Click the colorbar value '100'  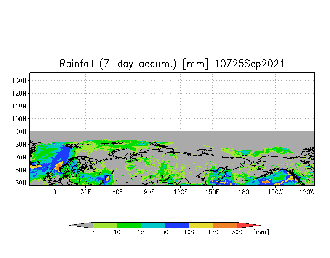[x=189, y=232]
